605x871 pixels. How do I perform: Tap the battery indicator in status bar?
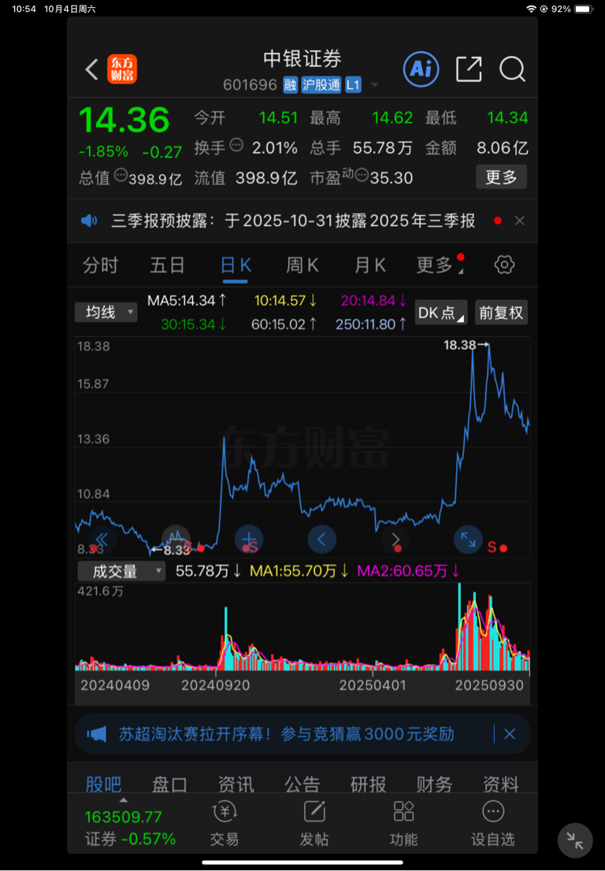tap(584, 9)
